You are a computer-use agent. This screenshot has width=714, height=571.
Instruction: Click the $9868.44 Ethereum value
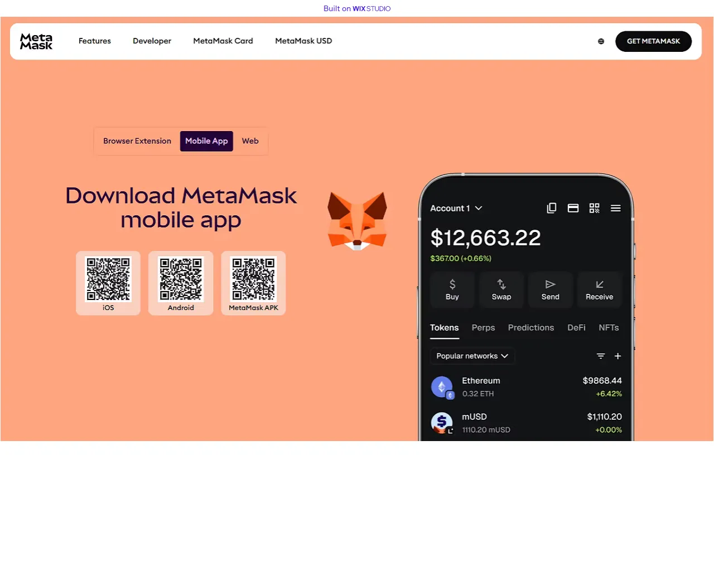pyautogui.click(x=602, y=381)
